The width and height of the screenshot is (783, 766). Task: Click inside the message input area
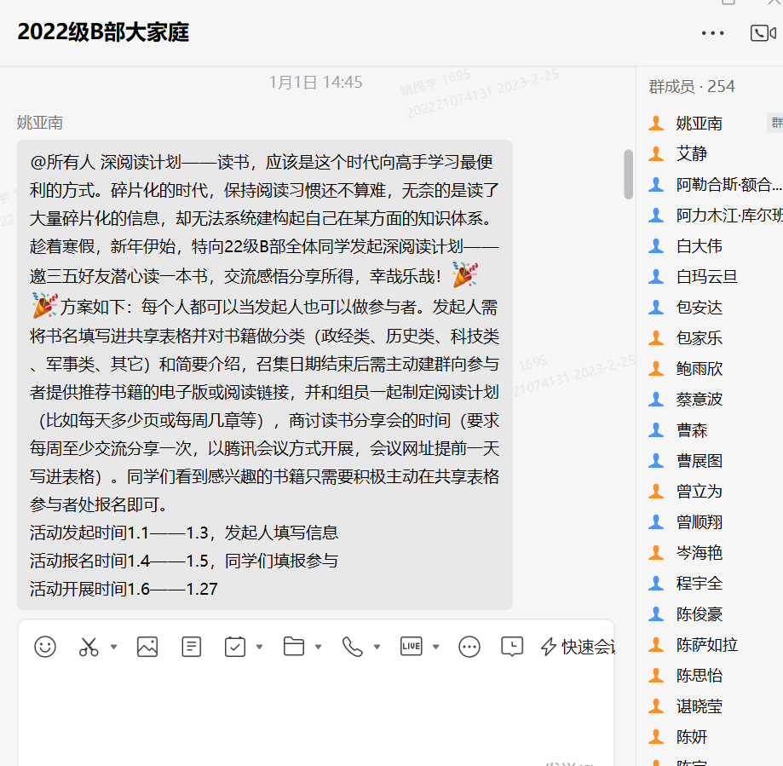click(315, 716)
